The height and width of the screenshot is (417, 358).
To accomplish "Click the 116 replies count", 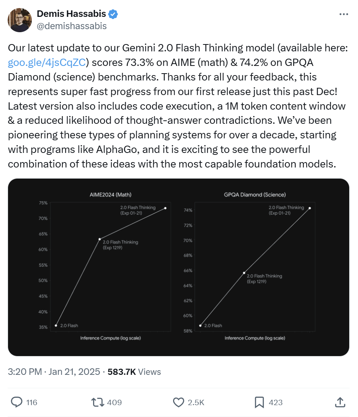I will click(32, 402).
